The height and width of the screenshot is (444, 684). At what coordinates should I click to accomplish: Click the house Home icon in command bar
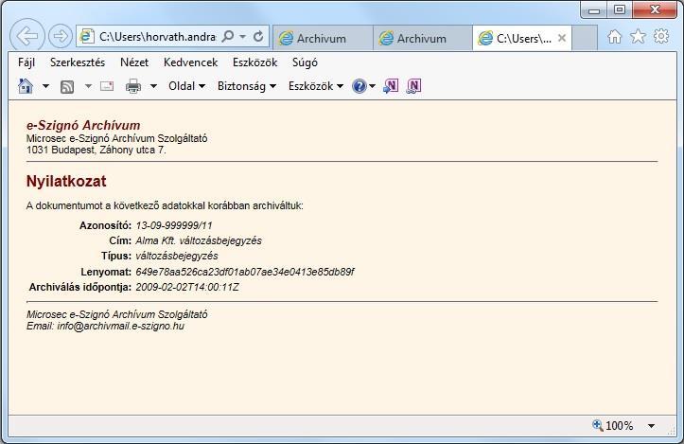[26, 86]
